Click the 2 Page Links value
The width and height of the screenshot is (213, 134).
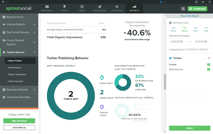tap(102, 92)
